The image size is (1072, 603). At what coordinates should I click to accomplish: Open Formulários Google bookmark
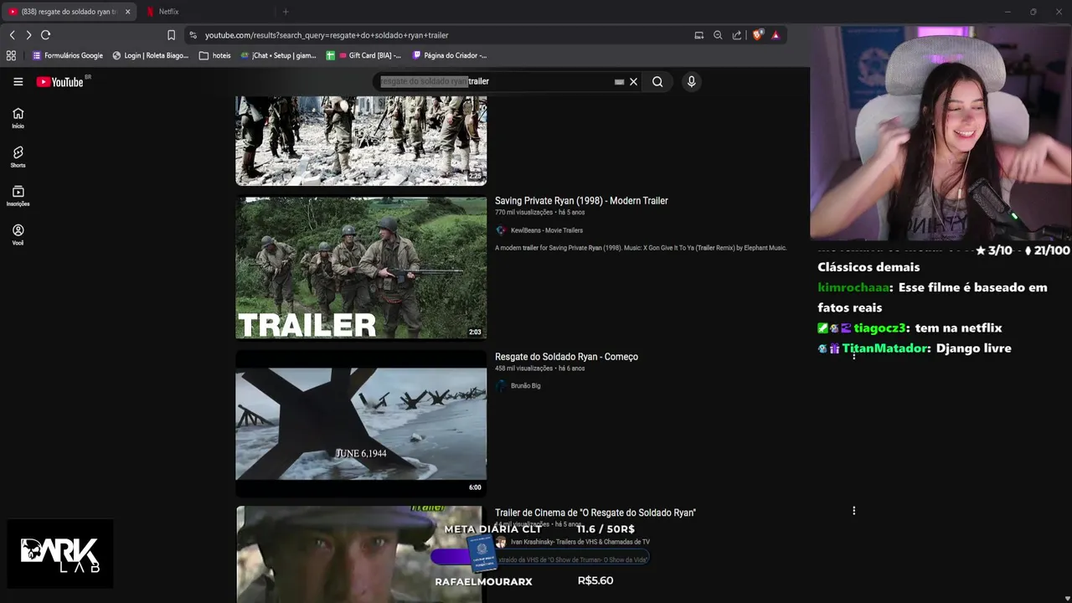tap(68, 55)
